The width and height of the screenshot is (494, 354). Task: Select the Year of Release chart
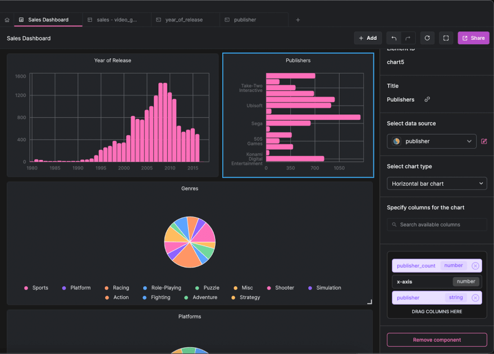112,115
